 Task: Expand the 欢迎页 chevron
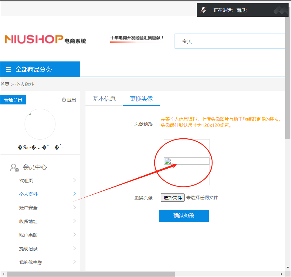[x=75, y=180]
